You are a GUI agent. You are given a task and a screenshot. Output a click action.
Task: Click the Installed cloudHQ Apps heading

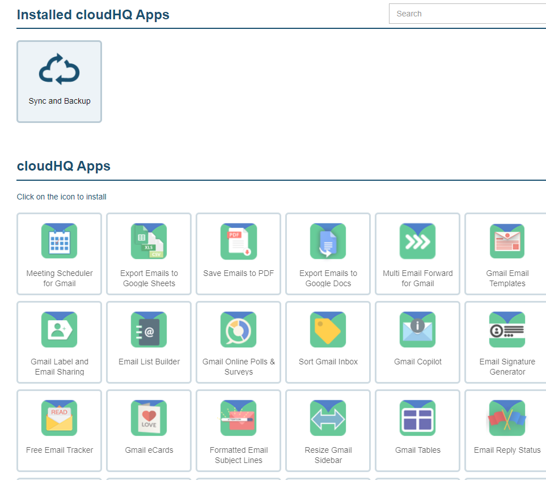click(93, 15)
